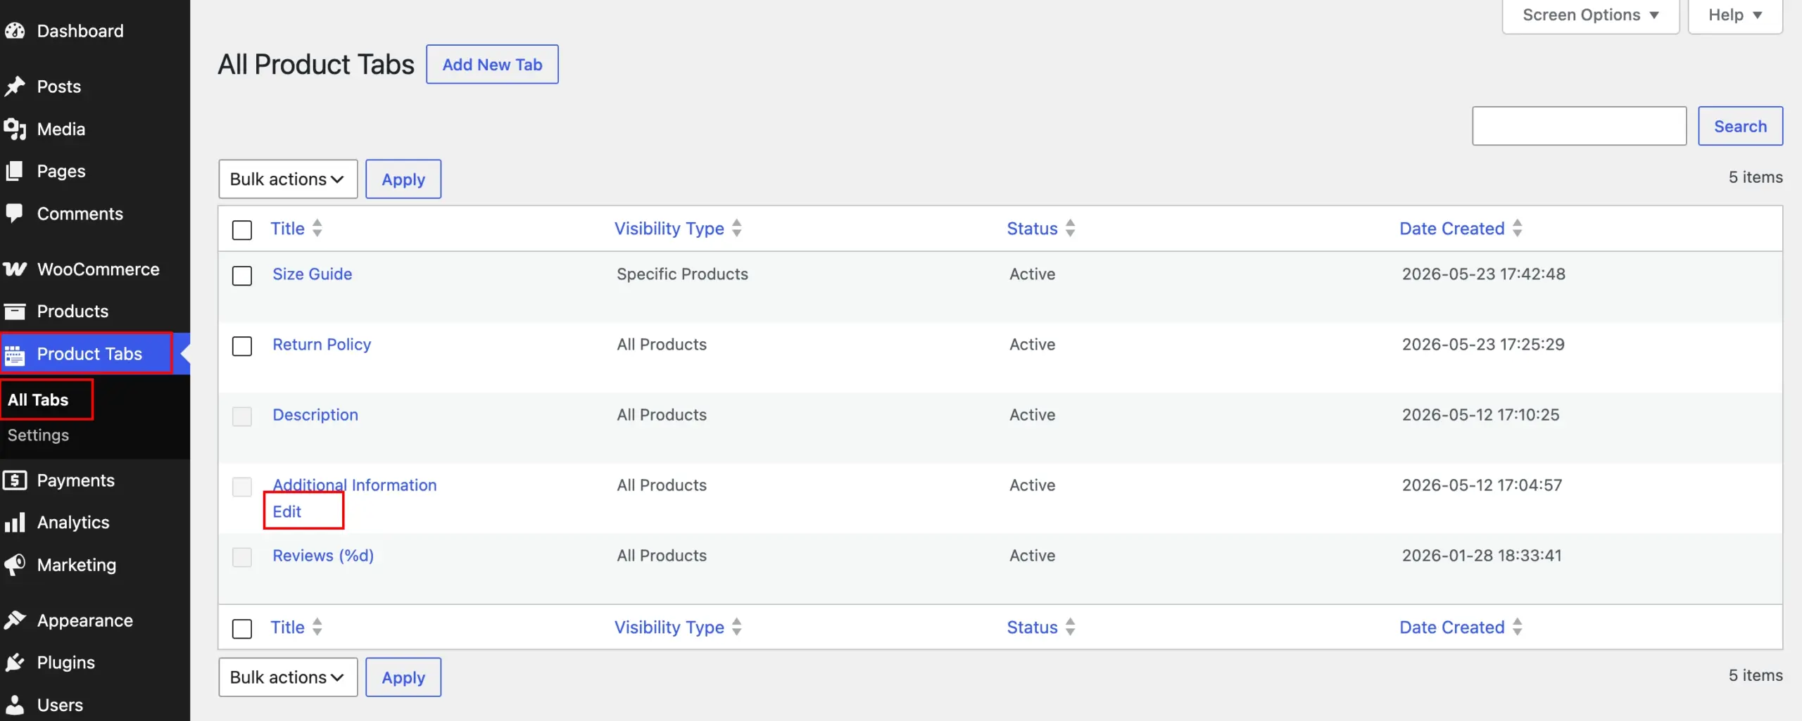
Task: Click the Search button
Action: [1740, 126]
